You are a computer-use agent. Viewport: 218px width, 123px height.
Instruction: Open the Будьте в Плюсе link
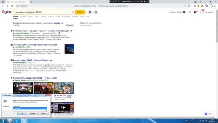176,12
